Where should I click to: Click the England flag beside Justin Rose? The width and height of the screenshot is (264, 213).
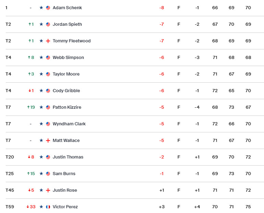[x=48, y=190]
